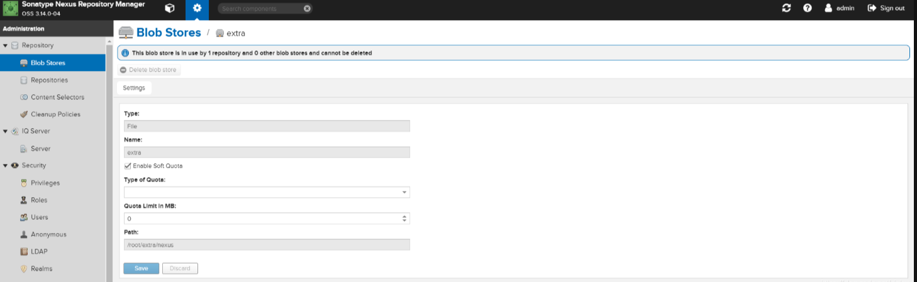Click the Path field /root/extra/nexus
Image resolution: width=917 pixels, height=282 pixels.
[267, 245]
